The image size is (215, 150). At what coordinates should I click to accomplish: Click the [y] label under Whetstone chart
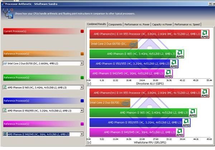pyautogui.click(x=89, y=142)
